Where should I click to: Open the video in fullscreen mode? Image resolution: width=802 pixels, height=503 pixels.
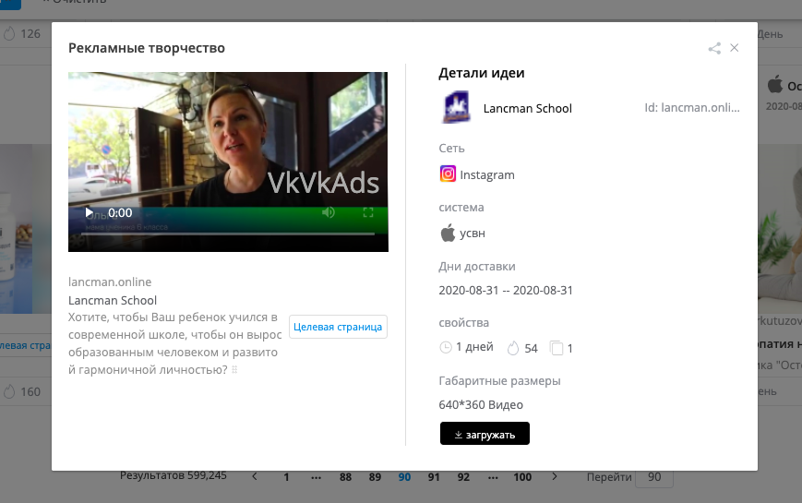click(368, 212)
